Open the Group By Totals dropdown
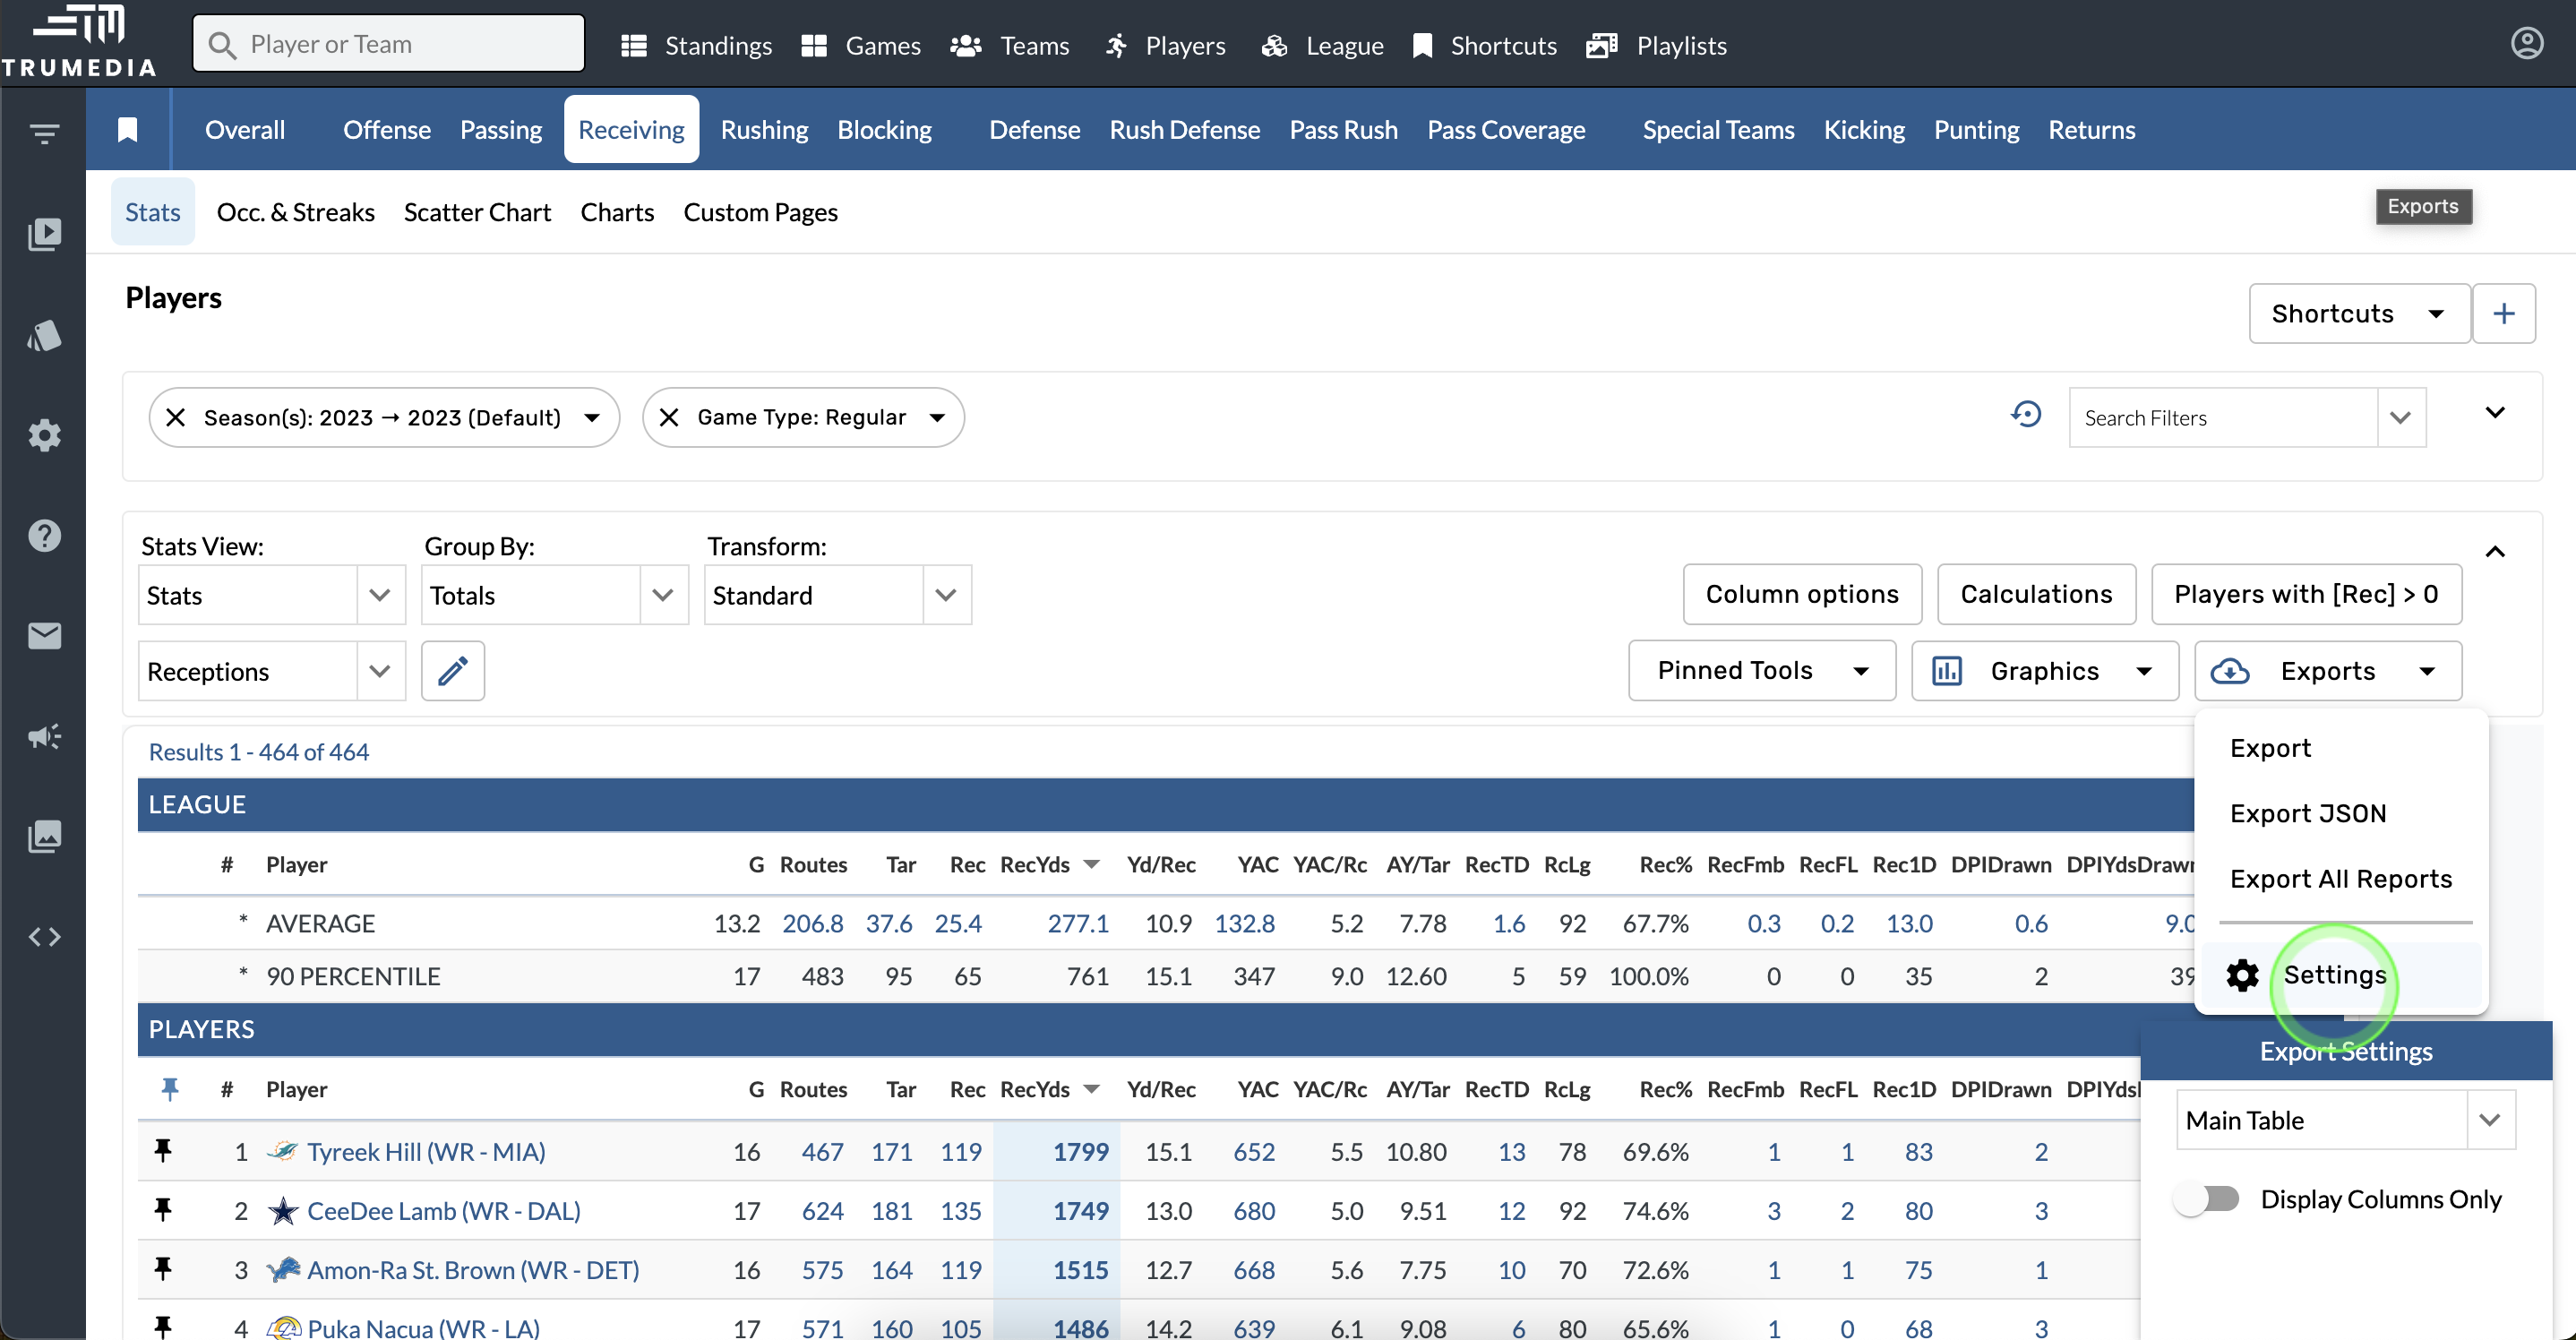This screenshot has height=1340, width=2576. 662,596
